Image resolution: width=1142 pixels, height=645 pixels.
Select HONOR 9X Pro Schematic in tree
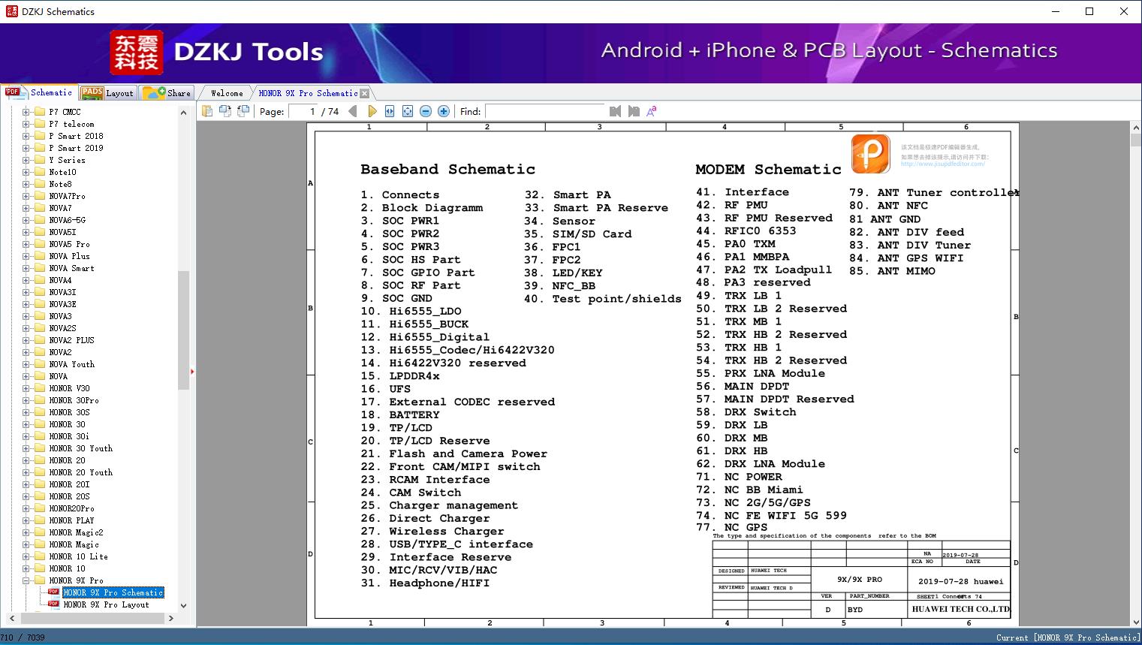point(113,592)
